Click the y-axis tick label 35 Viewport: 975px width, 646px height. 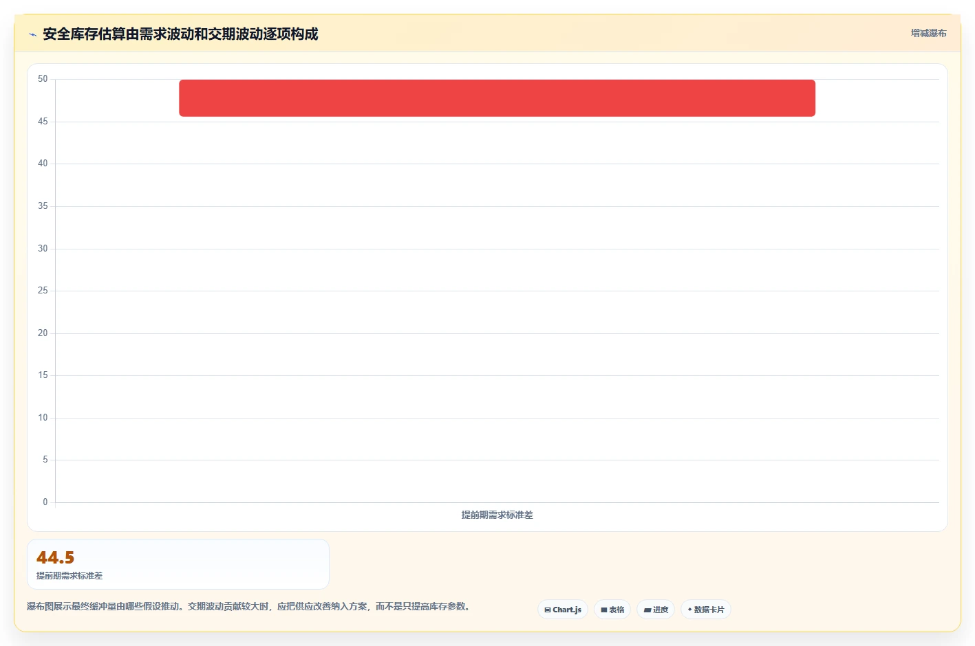[x=43, y=206]
